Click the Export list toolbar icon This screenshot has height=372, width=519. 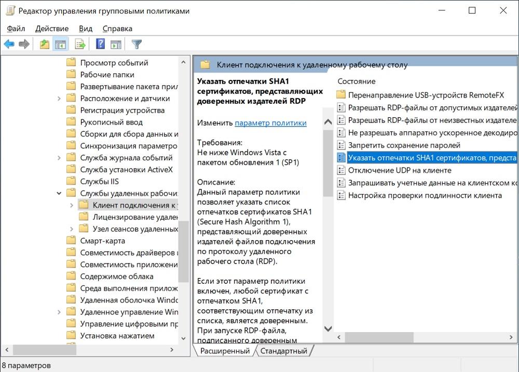pyautogui.click(x=80, y=44)
